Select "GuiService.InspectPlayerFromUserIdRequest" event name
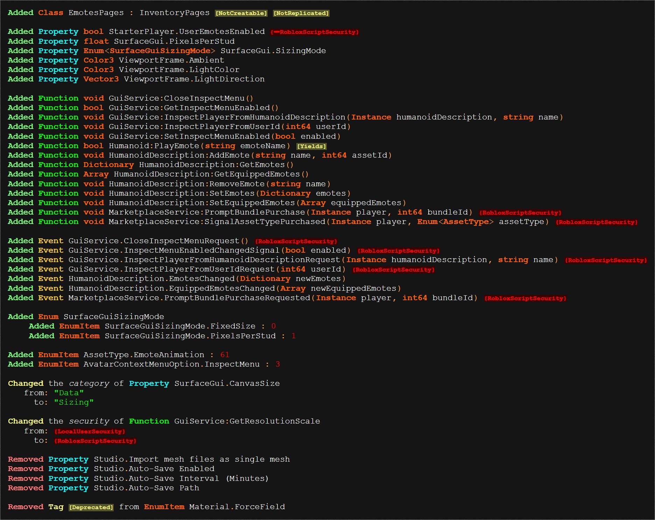 coord(171,269)
